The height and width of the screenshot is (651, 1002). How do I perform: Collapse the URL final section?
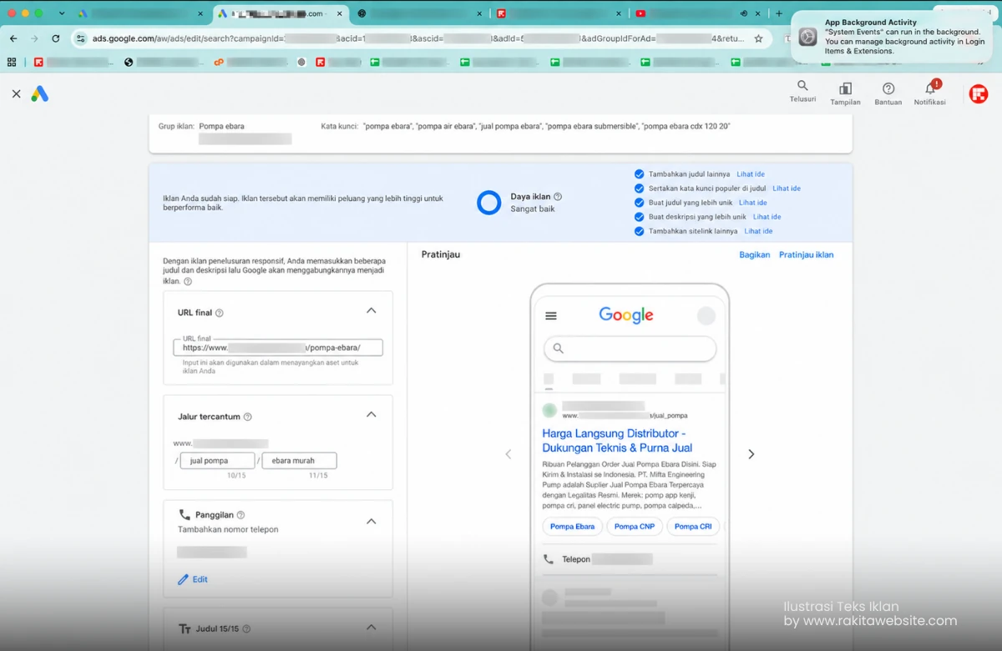coord(372,310)
